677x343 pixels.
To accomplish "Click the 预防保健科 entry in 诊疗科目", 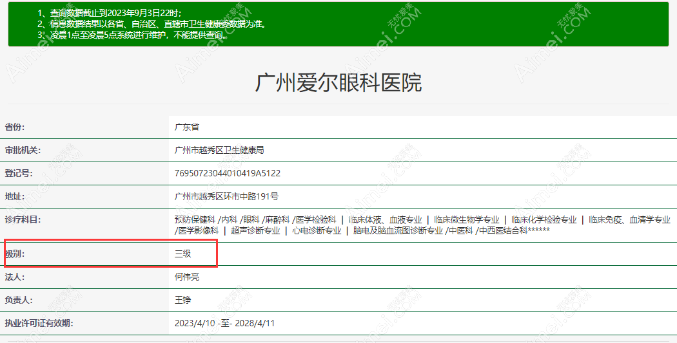I will click(x=195, y=220).
